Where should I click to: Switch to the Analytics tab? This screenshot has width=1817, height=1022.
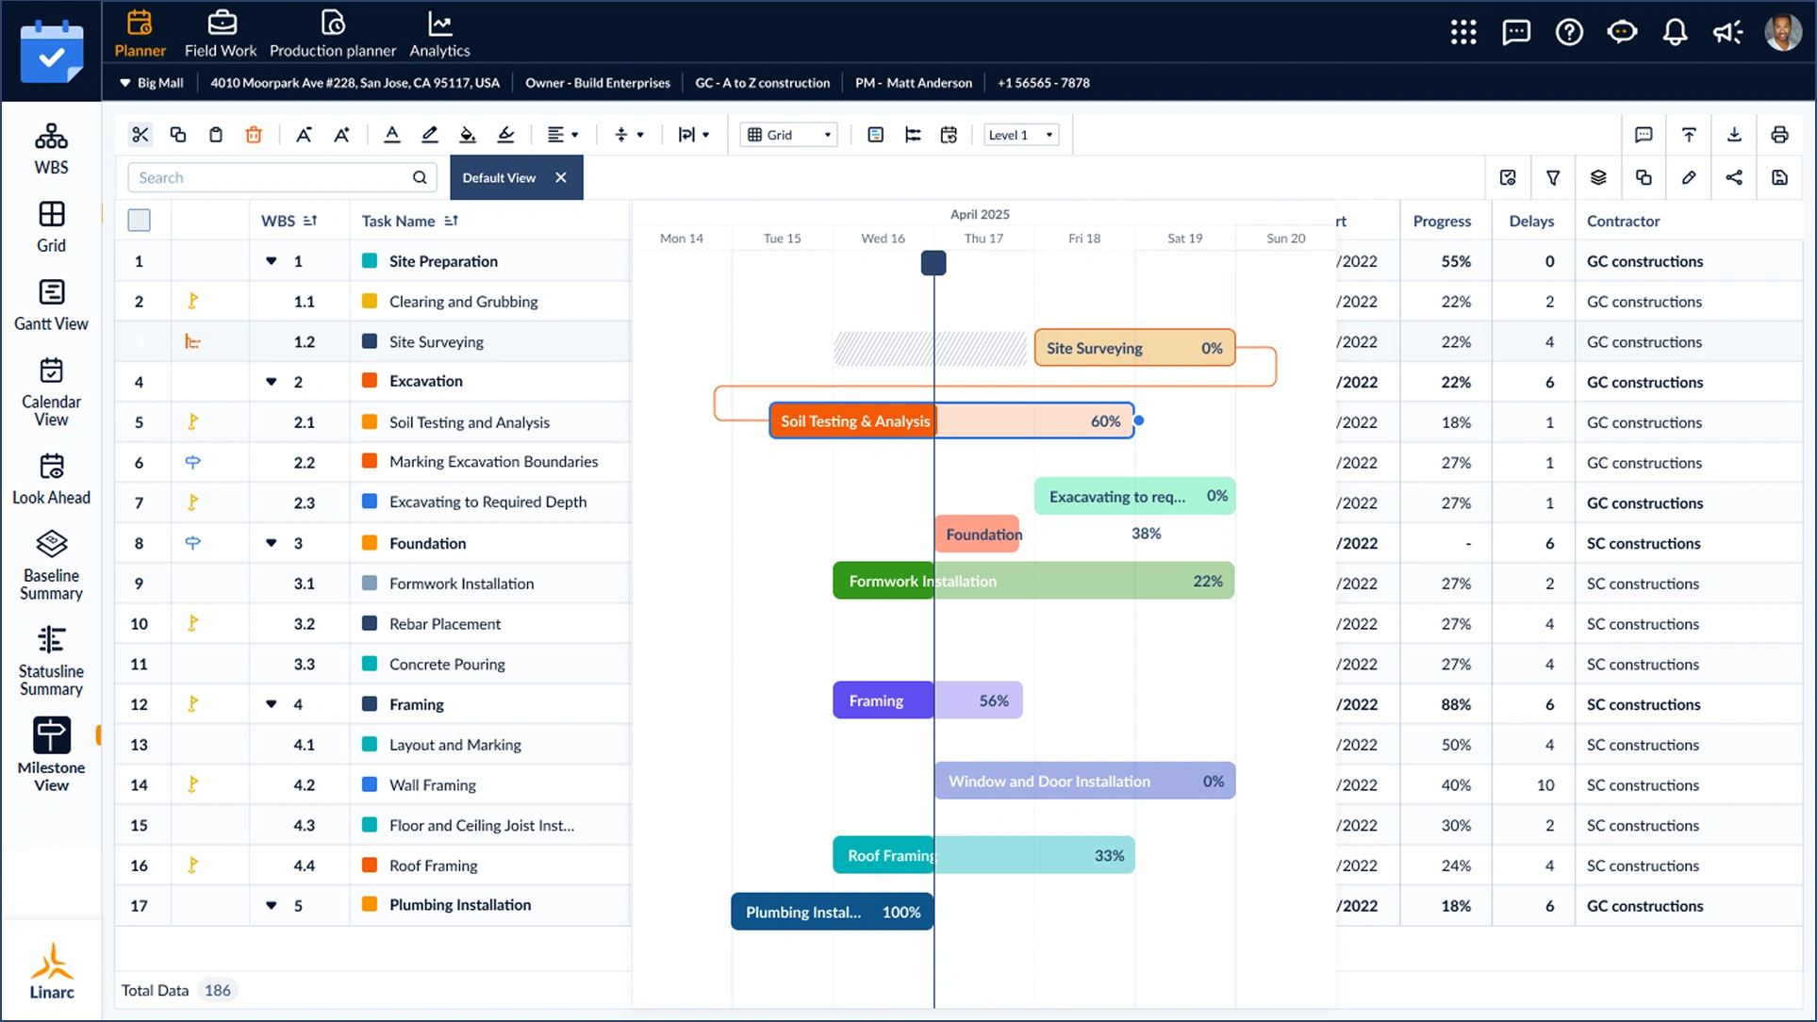tap(439, 35)
